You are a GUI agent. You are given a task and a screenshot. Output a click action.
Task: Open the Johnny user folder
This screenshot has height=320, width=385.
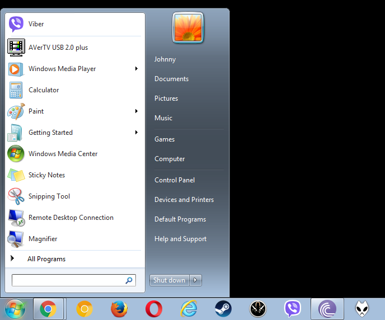point(165,59)
